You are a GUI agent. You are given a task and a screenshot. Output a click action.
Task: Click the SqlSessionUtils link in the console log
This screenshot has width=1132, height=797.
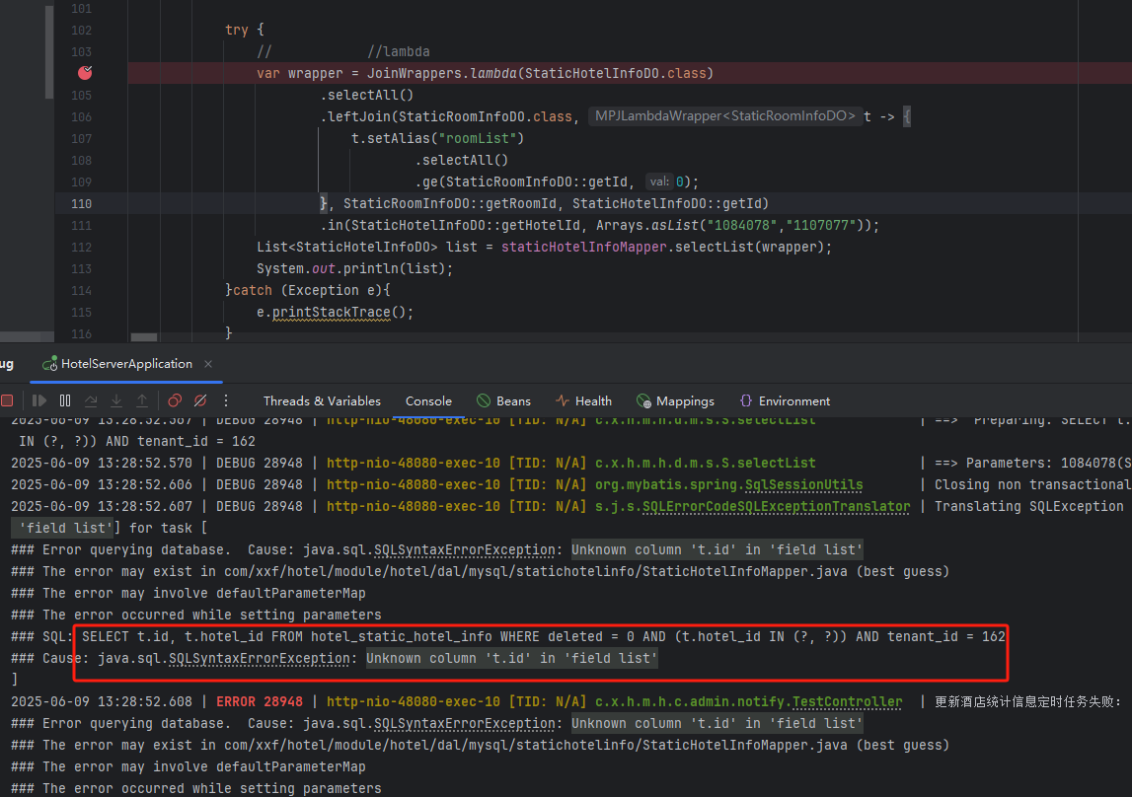click(x=803, y=484)
